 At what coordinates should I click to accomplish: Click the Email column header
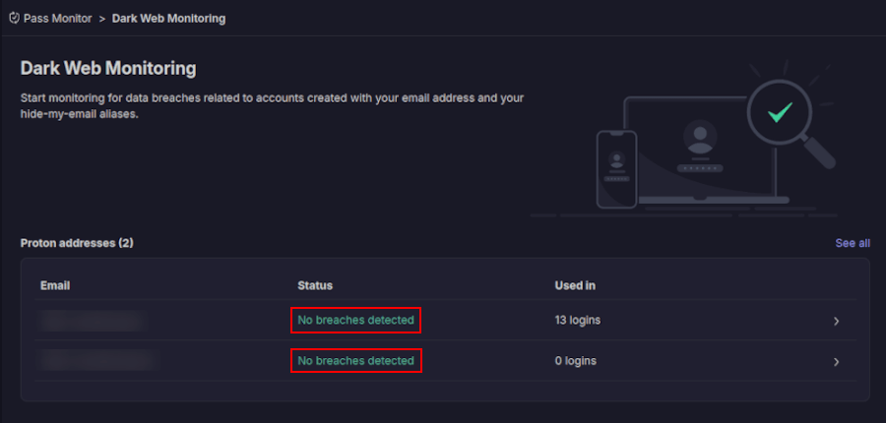[x=55, y=285]
